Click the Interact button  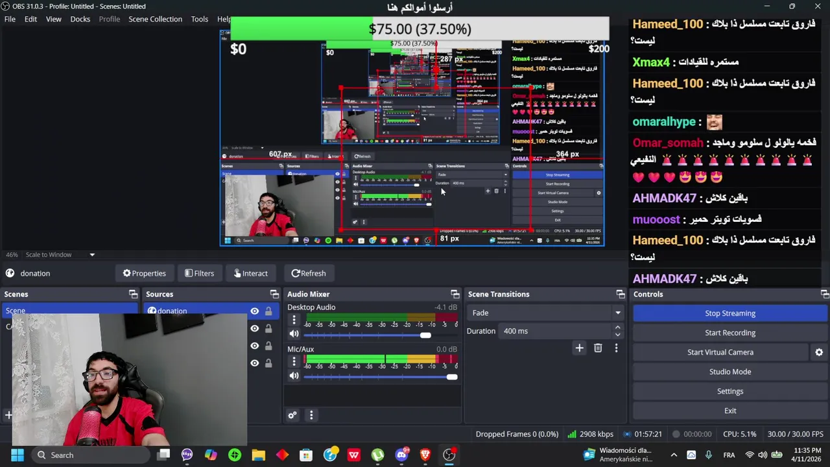[251, 273]
